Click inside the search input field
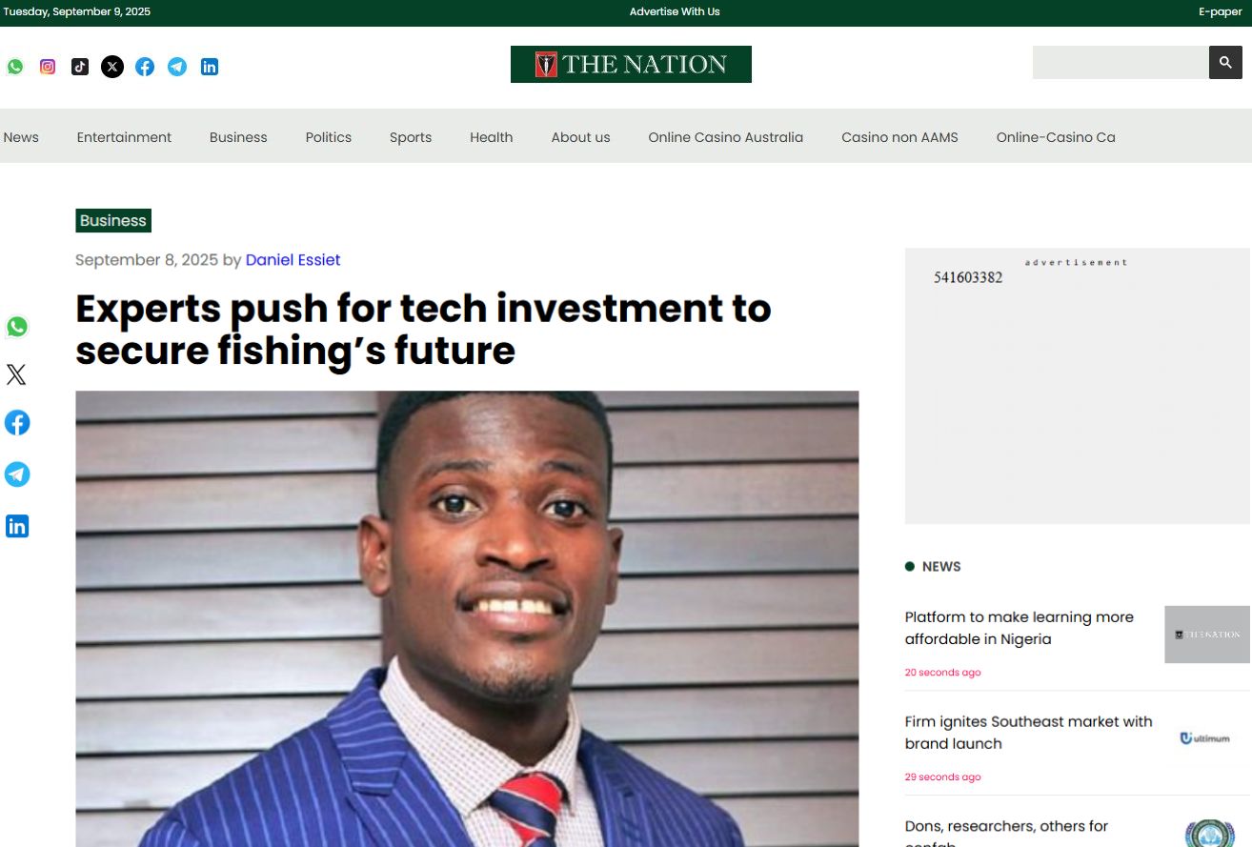The width and height of the screenshot is (1252, 847). [1120, 63]
